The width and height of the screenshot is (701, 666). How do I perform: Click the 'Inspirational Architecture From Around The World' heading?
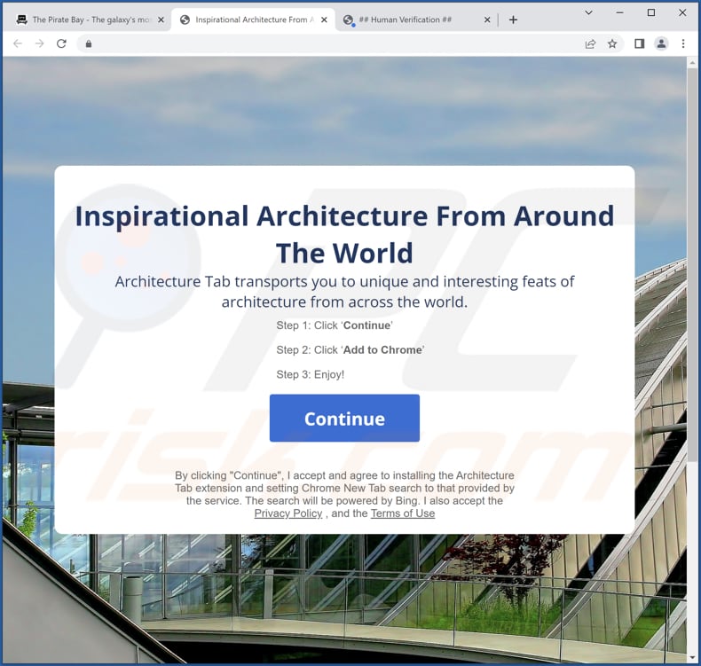344,234
